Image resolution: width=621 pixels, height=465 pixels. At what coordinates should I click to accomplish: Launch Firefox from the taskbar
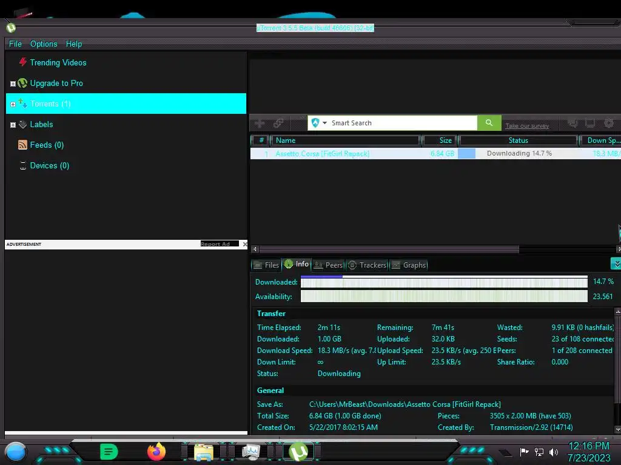[156, 452]
